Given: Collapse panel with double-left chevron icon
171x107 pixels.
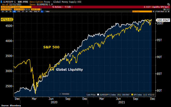Looking at the screenshot, I should click(153, 11).
